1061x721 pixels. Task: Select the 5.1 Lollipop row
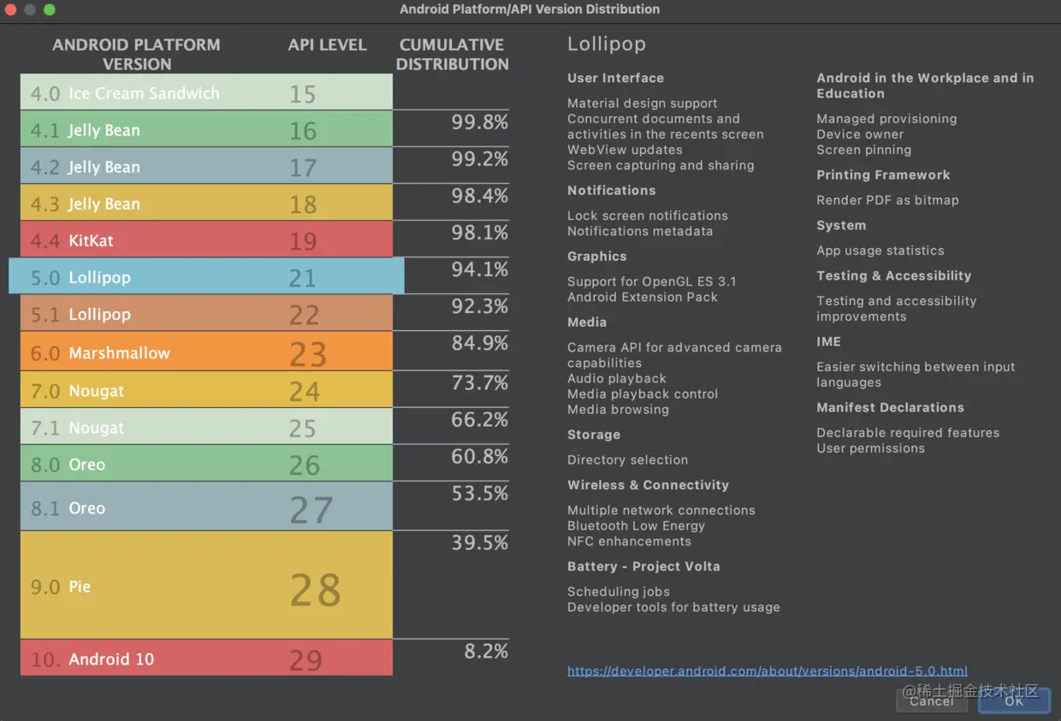(205, 313)
